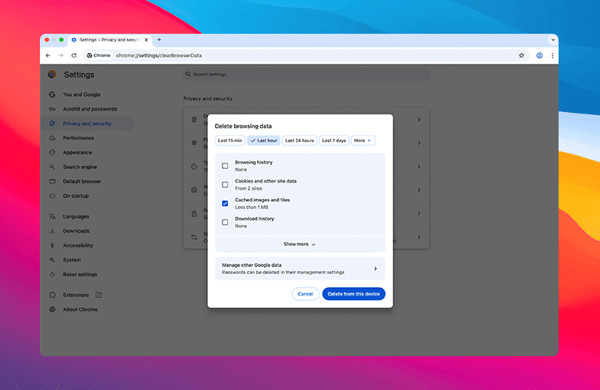
Task: Select Last 7 days time range
Action: click(x=334, y=140)
